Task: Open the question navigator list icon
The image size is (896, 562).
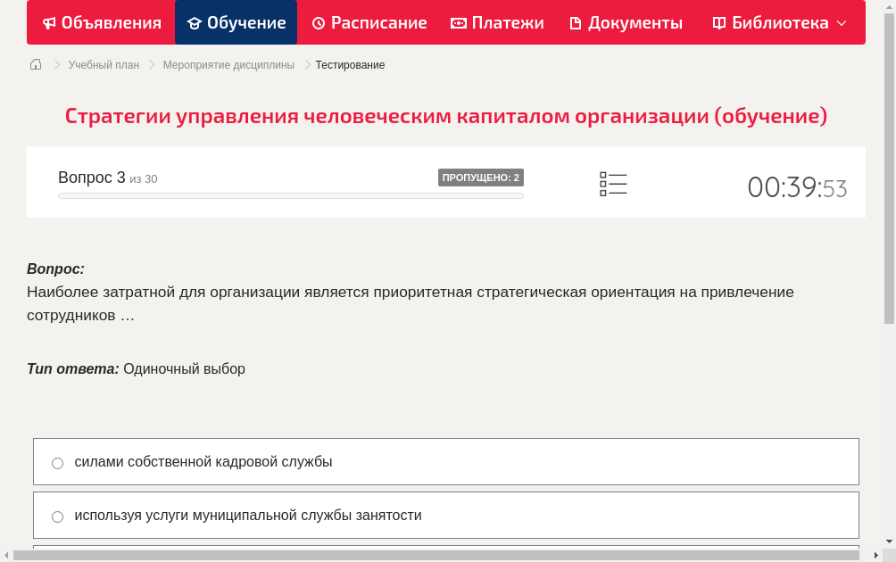Action: [613, 184]
